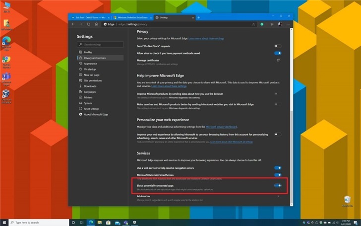Click the browser refresh button
The height and width of the screenshot is (226, 361).
click(x=88, y=24)
